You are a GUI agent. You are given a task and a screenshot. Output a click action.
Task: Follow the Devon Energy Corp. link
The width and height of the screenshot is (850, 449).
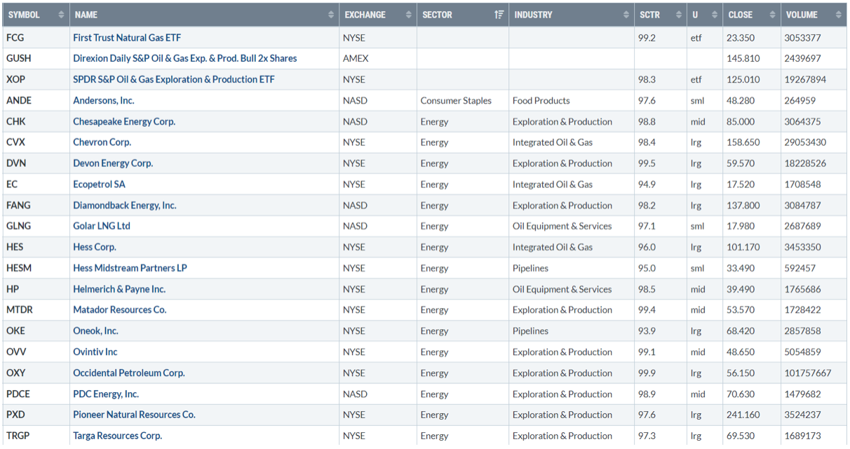tap(113, 163)
